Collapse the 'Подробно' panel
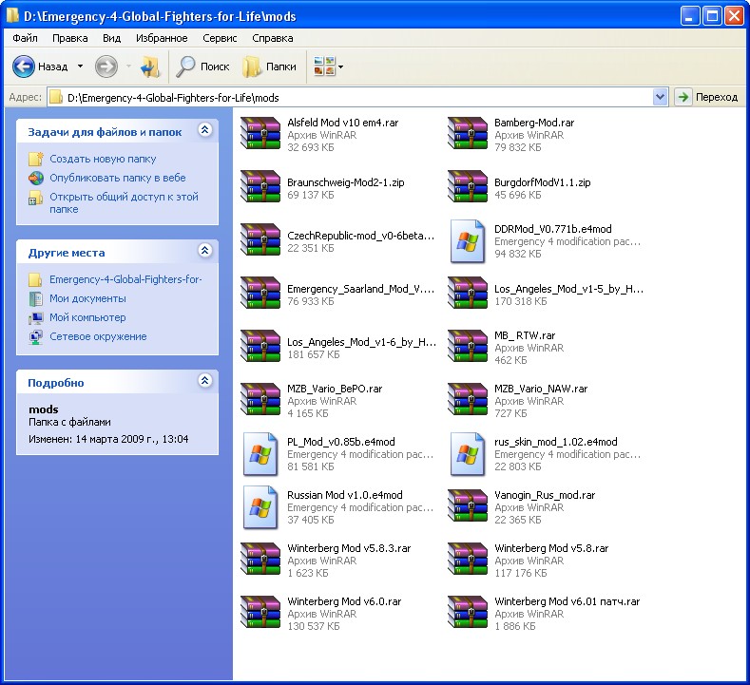750x685 pixels. pyautogui.click(x=204, y=380)
